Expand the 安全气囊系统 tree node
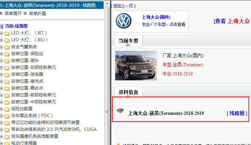 pos(1,47)
